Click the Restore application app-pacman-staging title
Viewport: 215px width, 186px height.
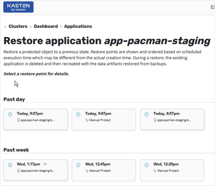click(x=107, y=41)
